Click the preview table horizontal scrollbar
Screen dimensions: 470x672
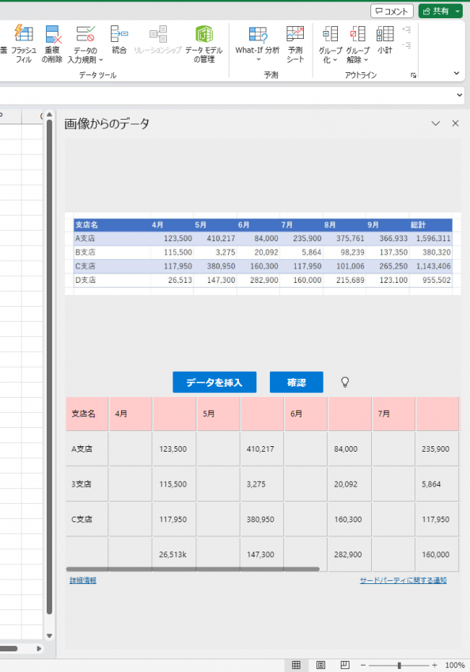pyautogui.click(x=192, y=569)
